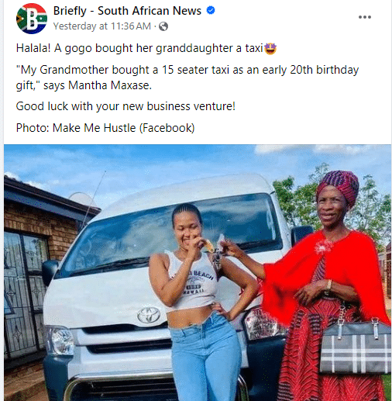Click the Toyota logo on the taxi
The image size is (392, 401).
[149, 315]
